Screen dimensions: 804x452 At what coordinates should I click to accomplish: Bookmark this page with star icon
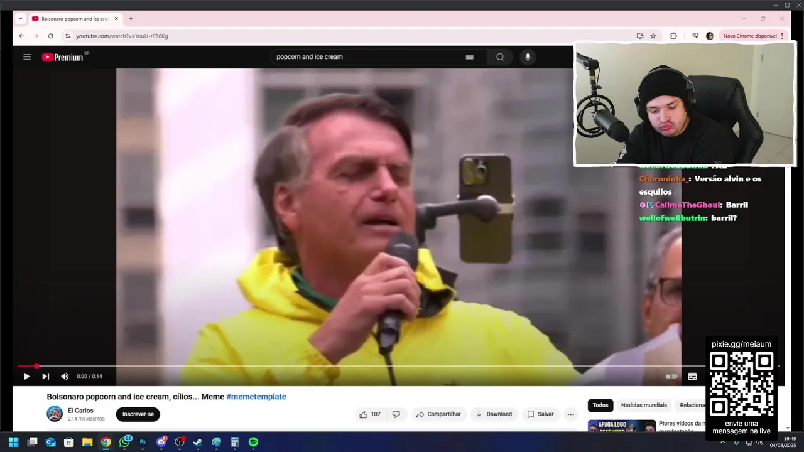click(x=653, y=36)
